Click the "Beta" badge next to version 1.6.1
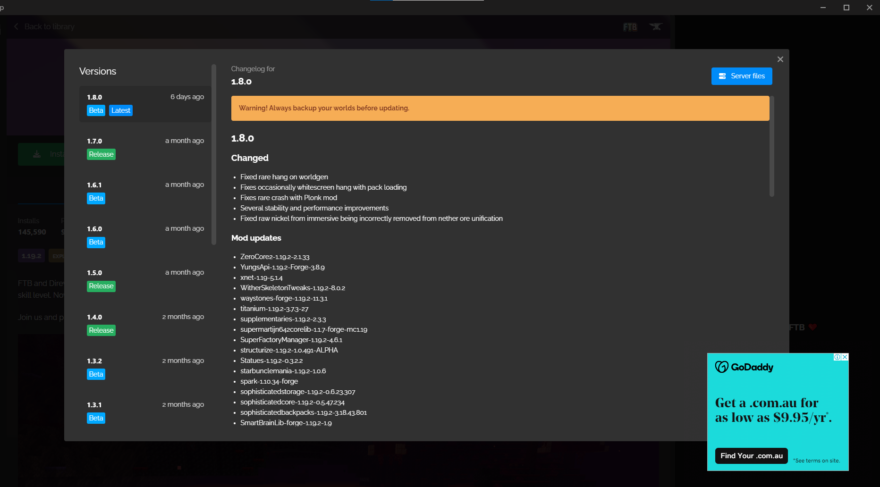Screen dimensions: 880x487 tap(96, 198)
